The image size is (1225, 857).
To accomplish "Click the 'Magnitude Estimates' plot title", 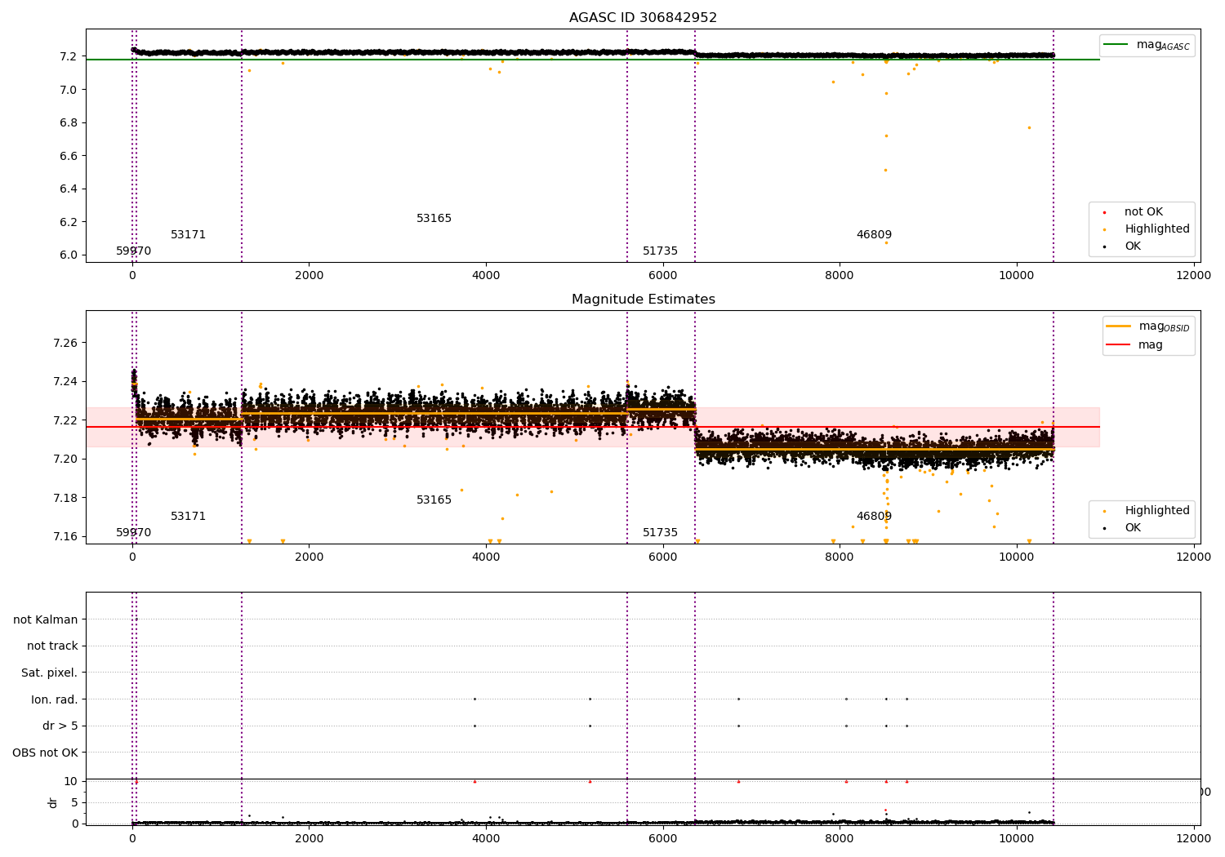I will [643, 300].
